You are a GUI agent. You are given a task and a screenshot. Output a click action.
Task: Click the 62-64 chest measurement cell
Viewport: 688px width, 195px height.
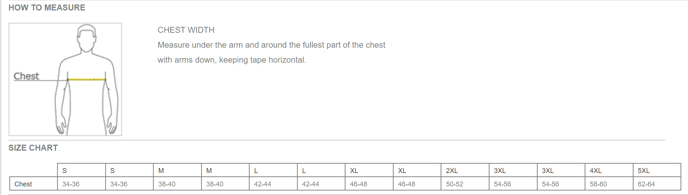[646, 184]
